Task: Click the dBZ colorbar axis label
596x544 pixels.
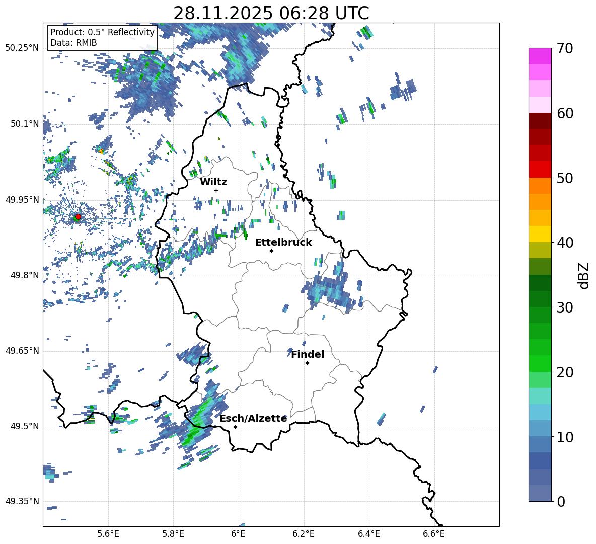Action: click(584, 275)
